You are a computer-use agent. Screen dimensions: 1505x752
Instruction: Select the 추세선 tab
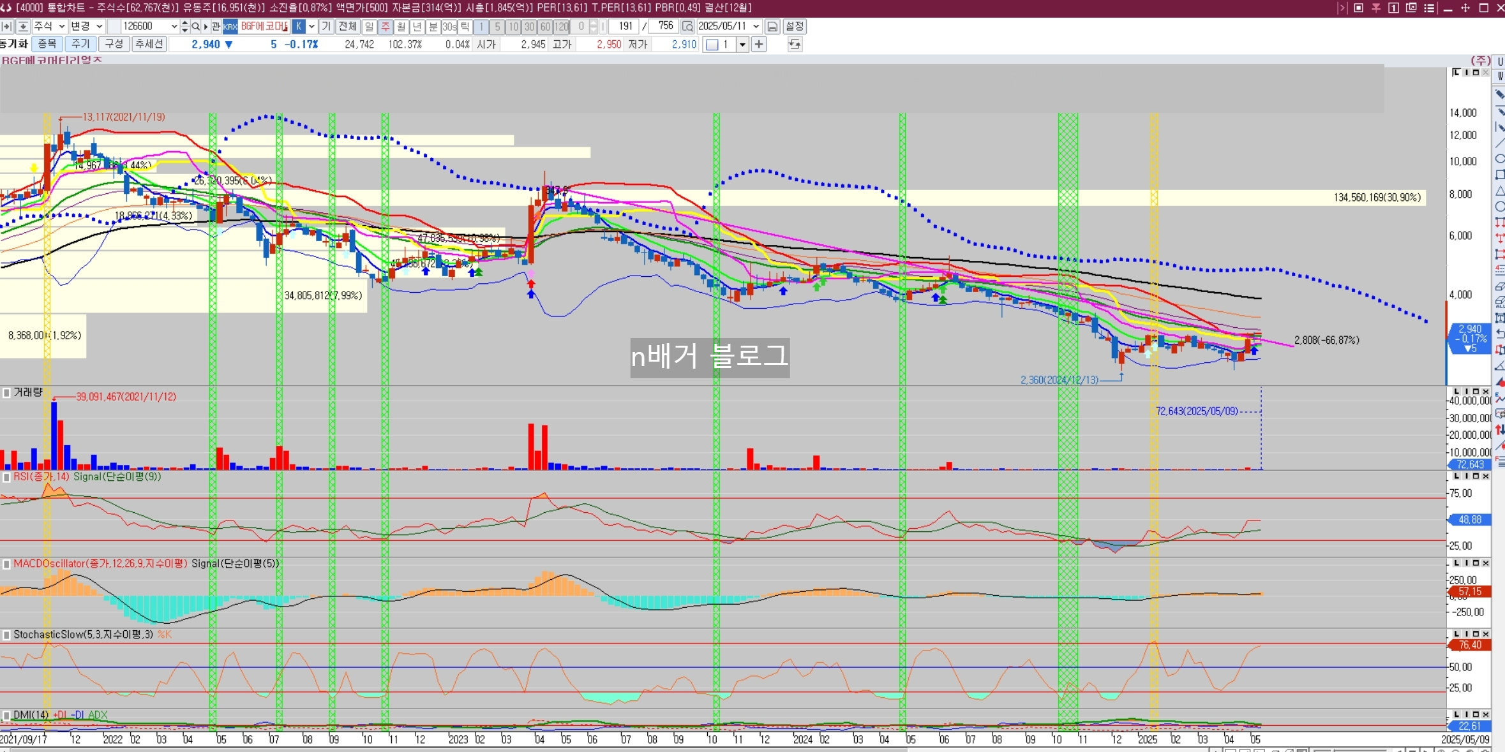coord(149,44)
